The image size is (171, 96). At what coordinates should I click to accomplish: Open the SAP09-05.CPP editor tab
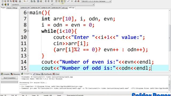coord(25,8)
